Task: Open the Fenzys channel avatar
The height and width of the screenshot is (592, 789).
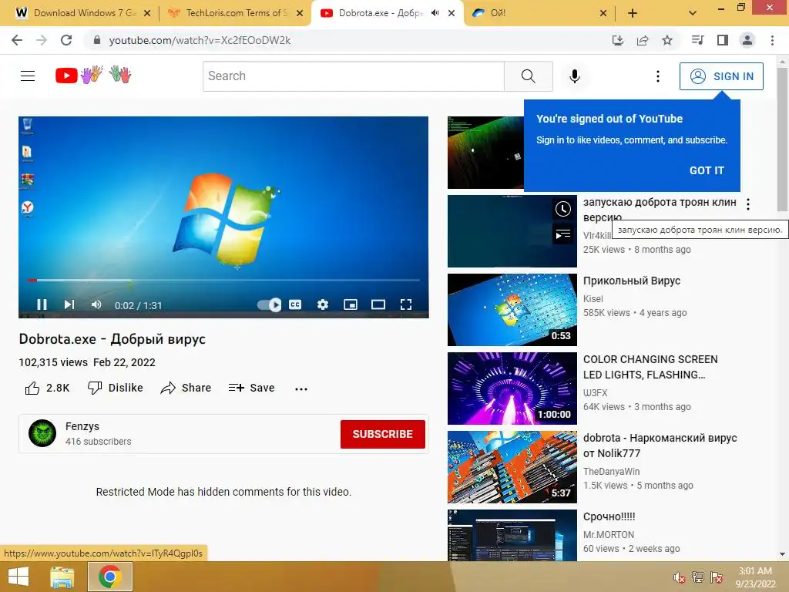Action: 42,433
